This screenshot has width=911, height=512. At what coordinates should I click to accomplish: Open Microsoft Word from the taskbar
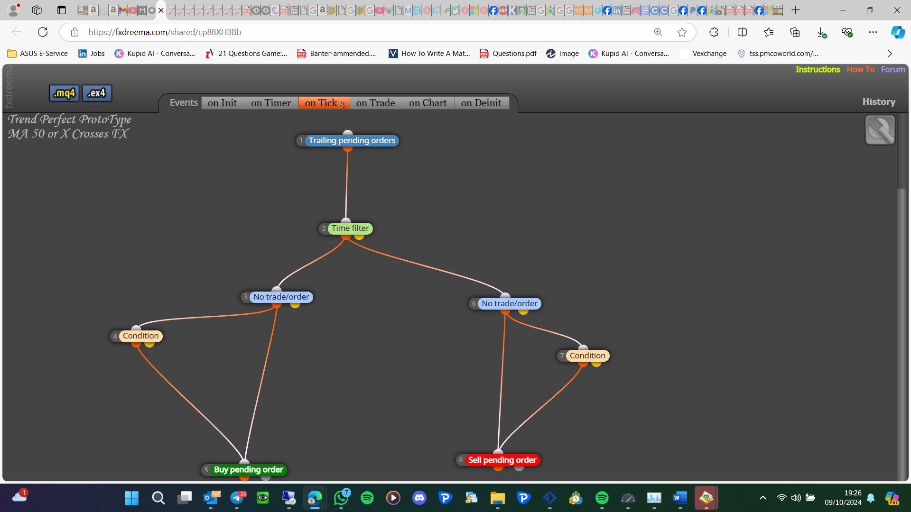(680, 498)
